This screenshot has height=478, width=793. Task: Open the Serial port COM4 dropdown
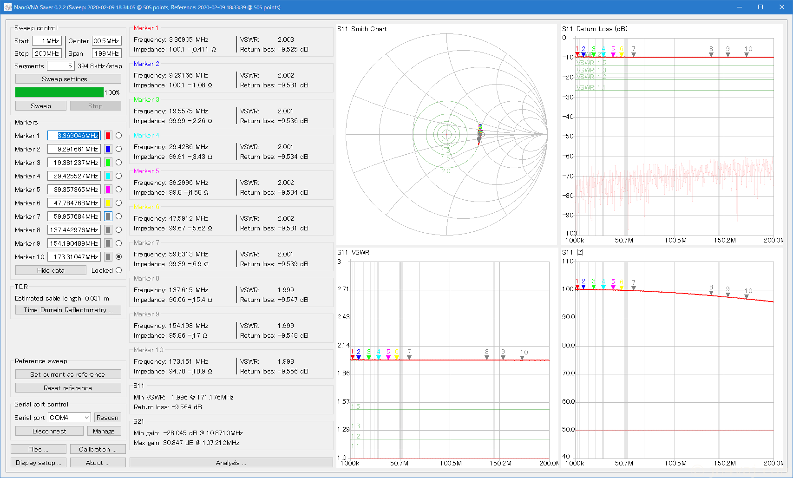point(69,418)
